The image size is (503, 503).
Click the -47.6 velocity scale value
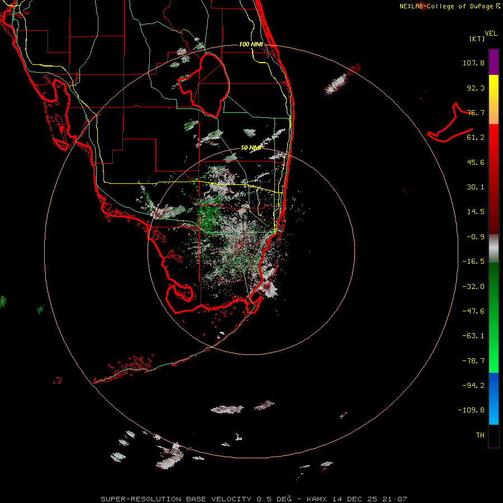pos(473,311)
